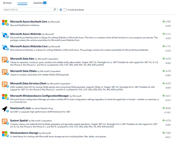
Task: Click the Microsoft.Data.Edm package icon
Action: (x=5, y=60)
